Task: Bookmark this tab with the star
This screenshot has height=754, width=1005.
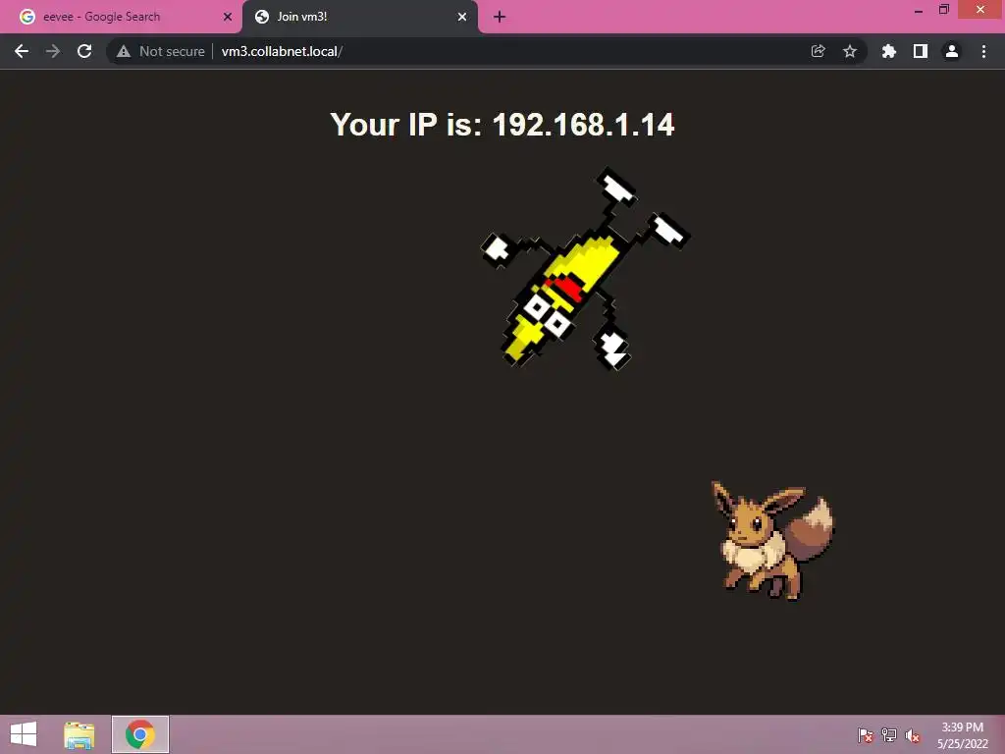Action: [849, 51]
